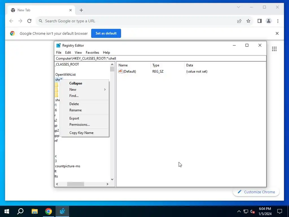
Task: Click Set as default browser button
Action: 106,33
